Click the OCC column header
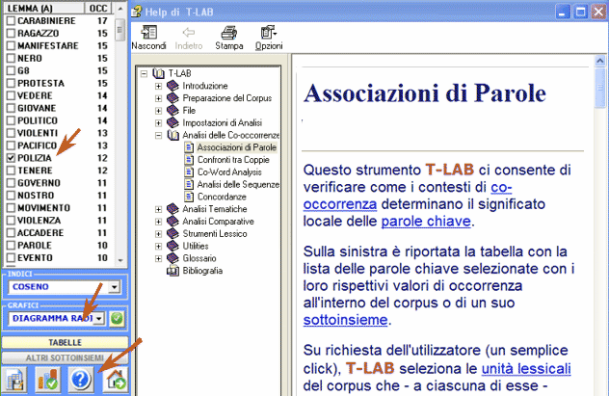The width and height of the screenshot is (609, 396). pyautogui.click(x=98, y=8)
